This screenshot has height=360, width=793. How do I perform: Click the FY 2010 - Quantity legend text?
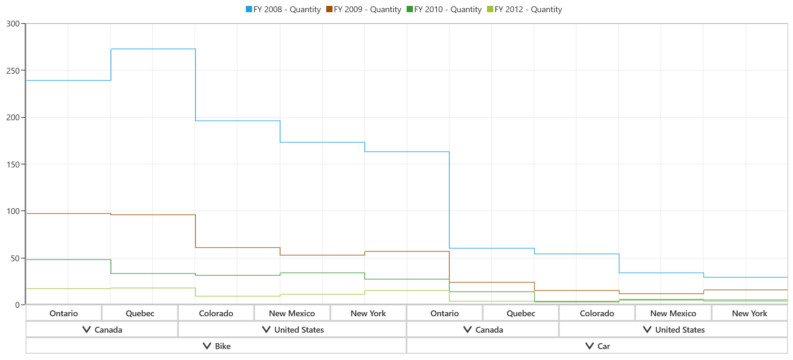pyautogui.click(x=448, y=9)
